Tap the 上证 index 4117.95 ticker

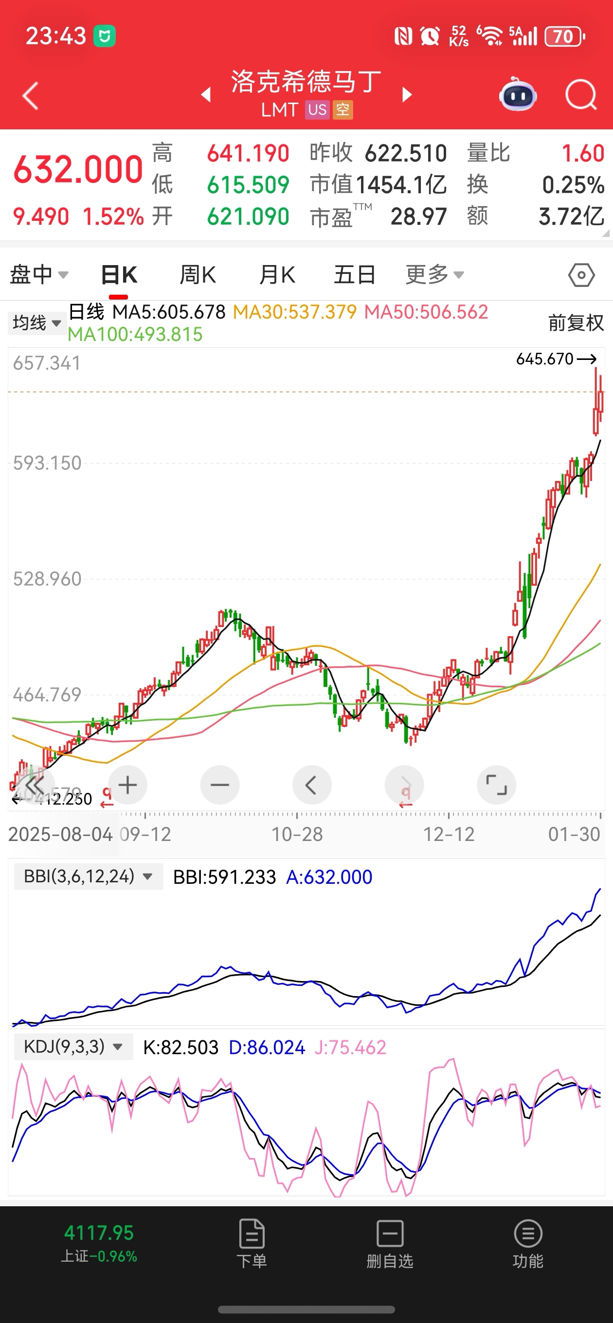[99, 1243]
